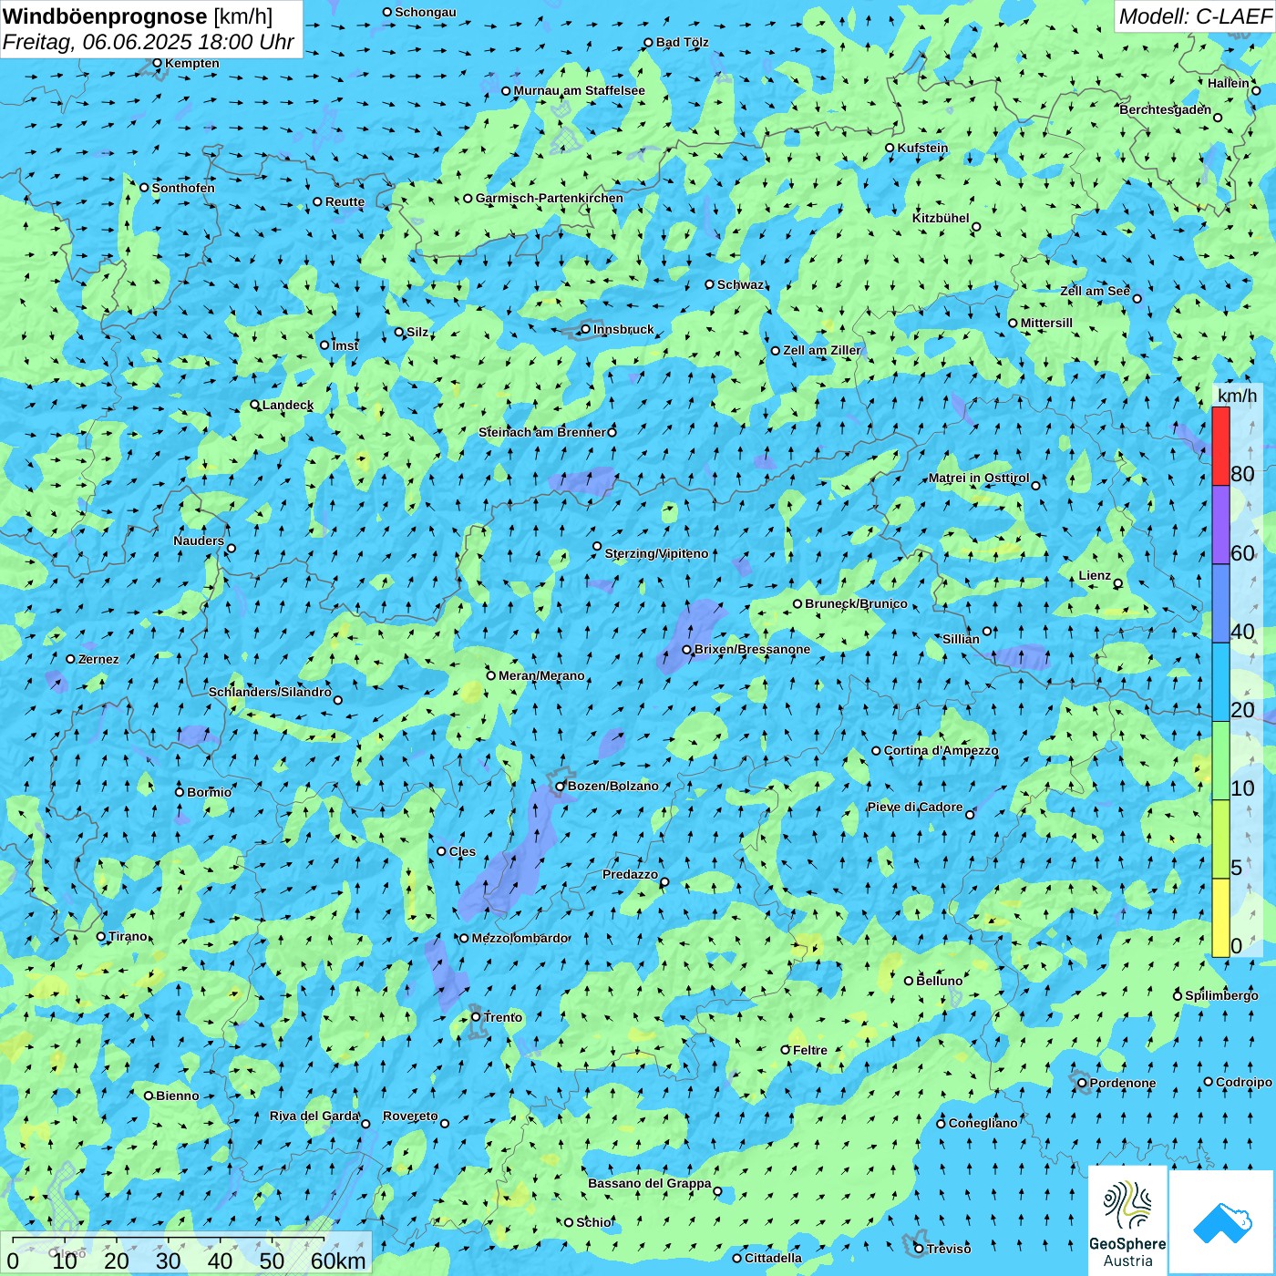Click the Landeck marker circle

click(x=254, y=405)
